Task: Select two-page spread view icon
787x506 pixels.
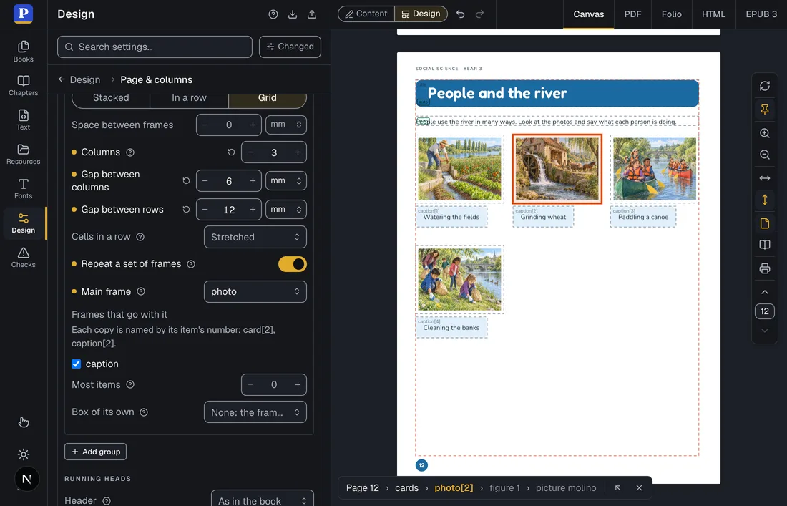Action: point(764,245)
